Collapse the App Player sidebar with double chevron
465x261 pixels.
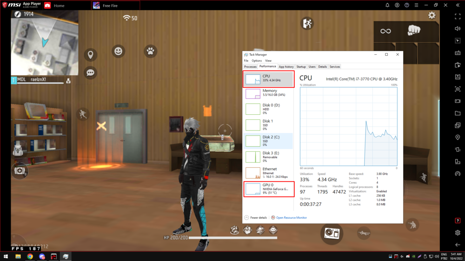(458, 5)
